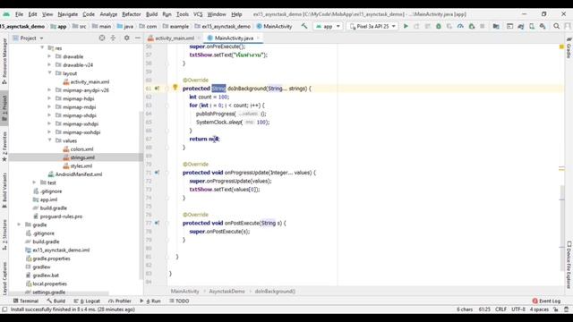Click Attach Debugger to Android Process icon

[472, 26]
